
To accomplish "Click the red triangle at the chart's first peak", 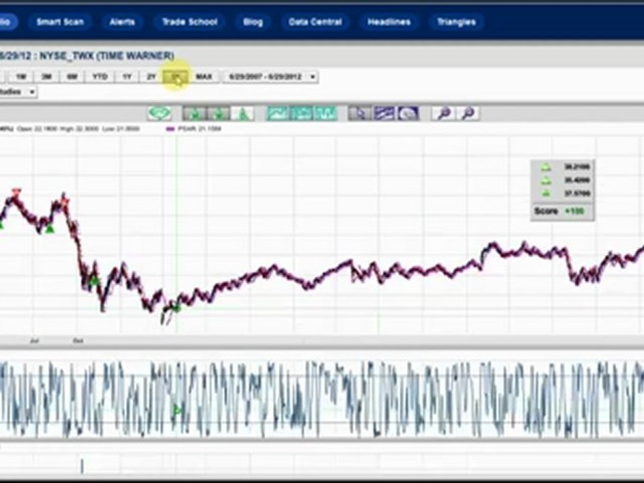I will tap(16, 191).
